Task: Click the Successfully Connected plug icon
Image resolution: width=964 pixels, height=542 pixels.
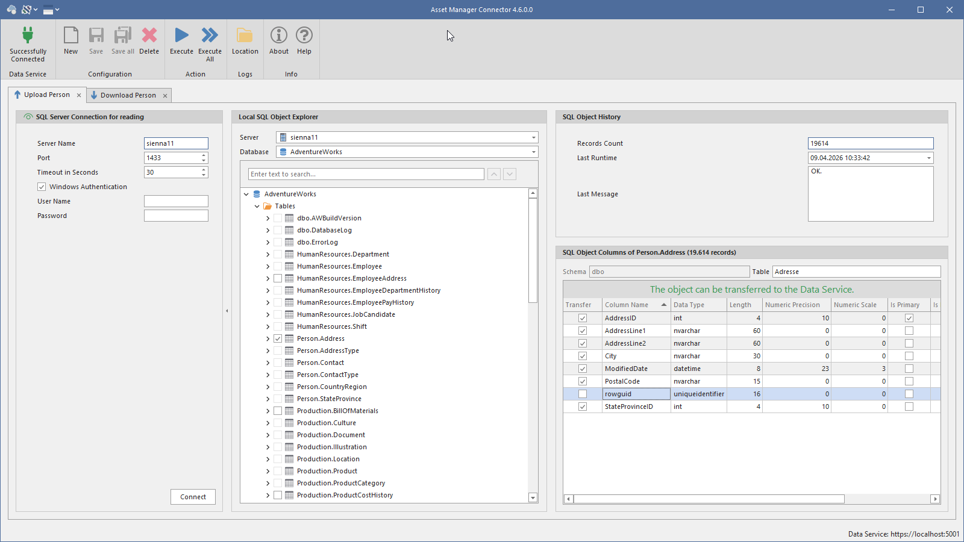Action: [28, 36]
